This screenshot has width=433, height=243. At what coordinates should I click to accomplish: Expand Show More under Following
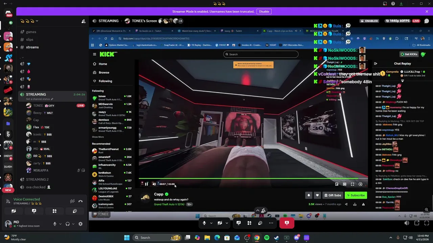[x=98, y=137]
